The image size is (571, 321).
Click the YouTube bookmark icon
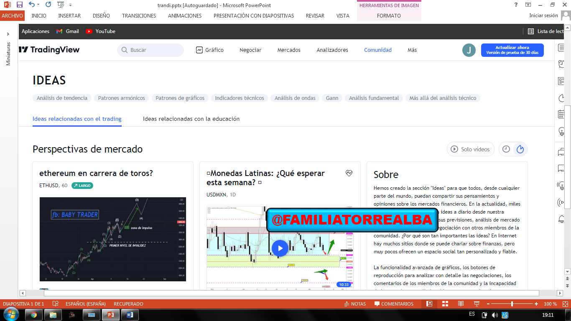89,31
